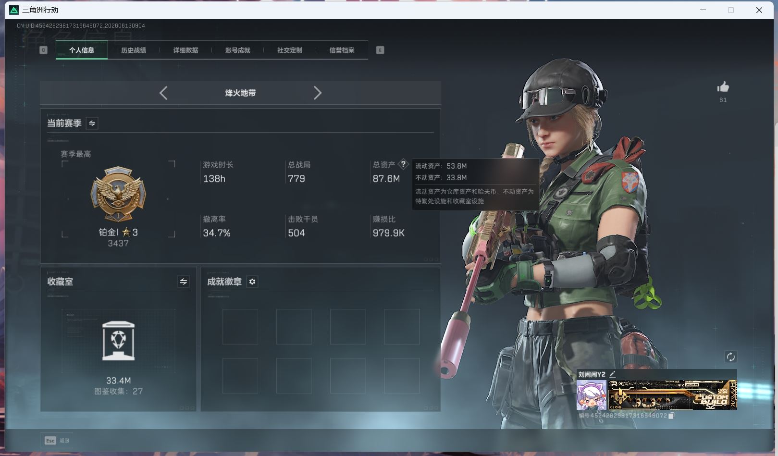The height and width of the screenshot is (456, 778).
Task: Click the Esc 返回 button
Action: click(57, 440)
